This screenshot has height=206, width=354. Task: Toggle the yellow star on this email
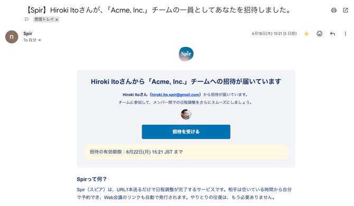(x=306, y=34)
